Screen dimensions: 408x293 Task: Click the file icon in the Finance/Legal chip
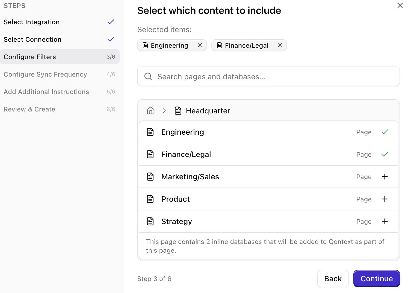219,45
